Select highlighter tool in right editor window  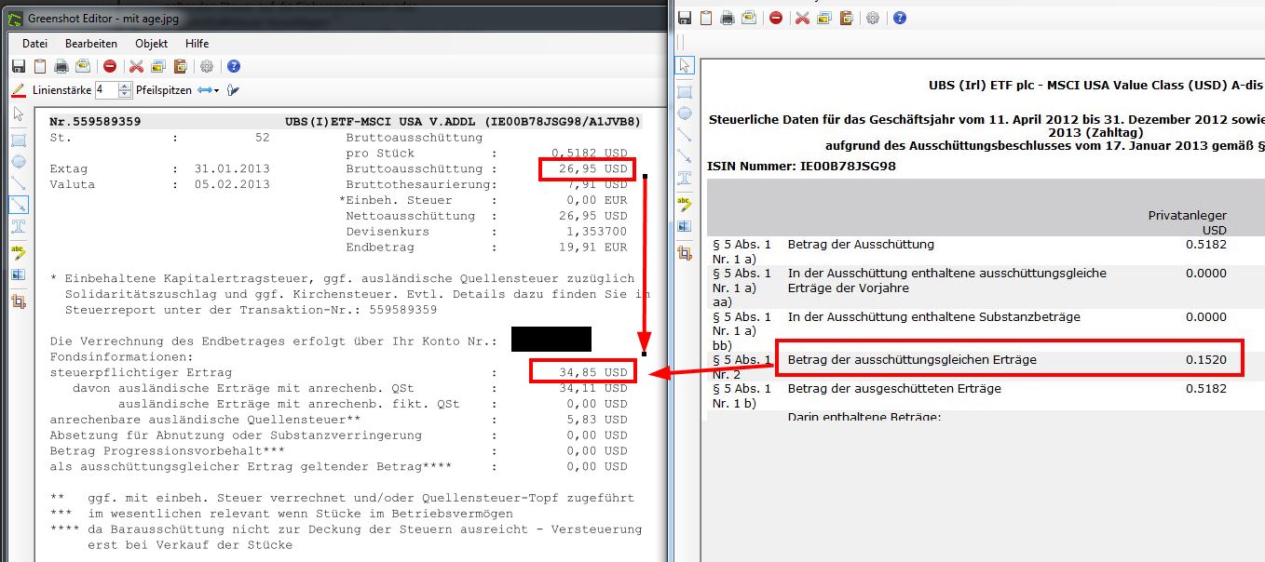click(x=685, y=204)
